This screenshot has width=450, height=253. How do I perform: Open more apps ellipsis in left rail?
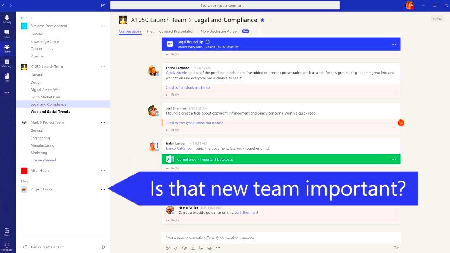click(x=7, y=93)
